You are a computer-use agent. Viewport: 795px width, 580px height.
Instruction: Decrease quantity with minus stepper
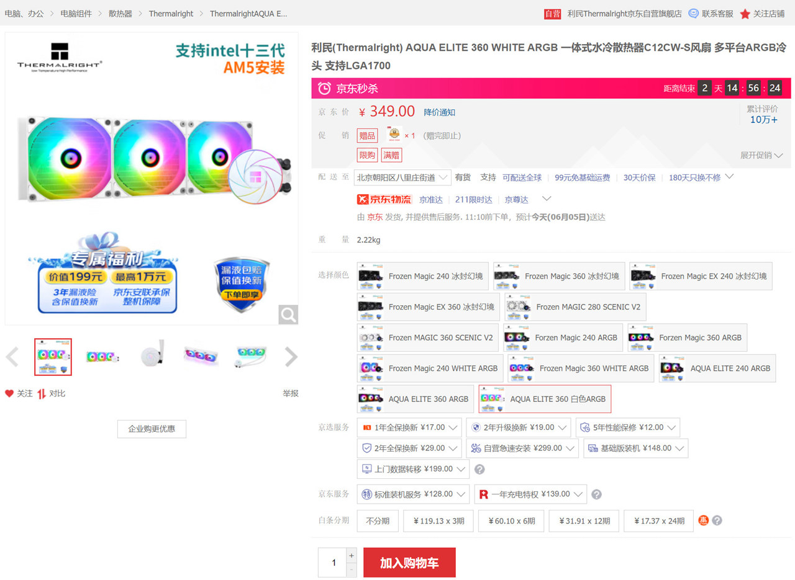point(352,569)
